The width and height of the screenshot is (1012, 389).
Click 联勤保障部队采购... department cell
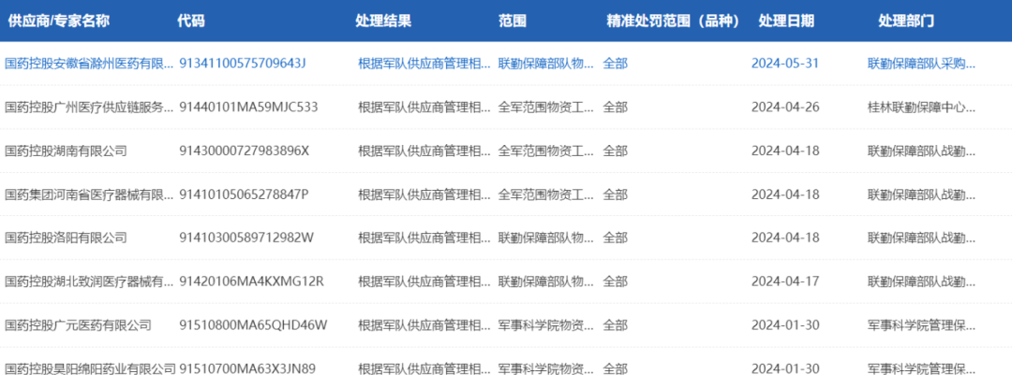(922, 63)
